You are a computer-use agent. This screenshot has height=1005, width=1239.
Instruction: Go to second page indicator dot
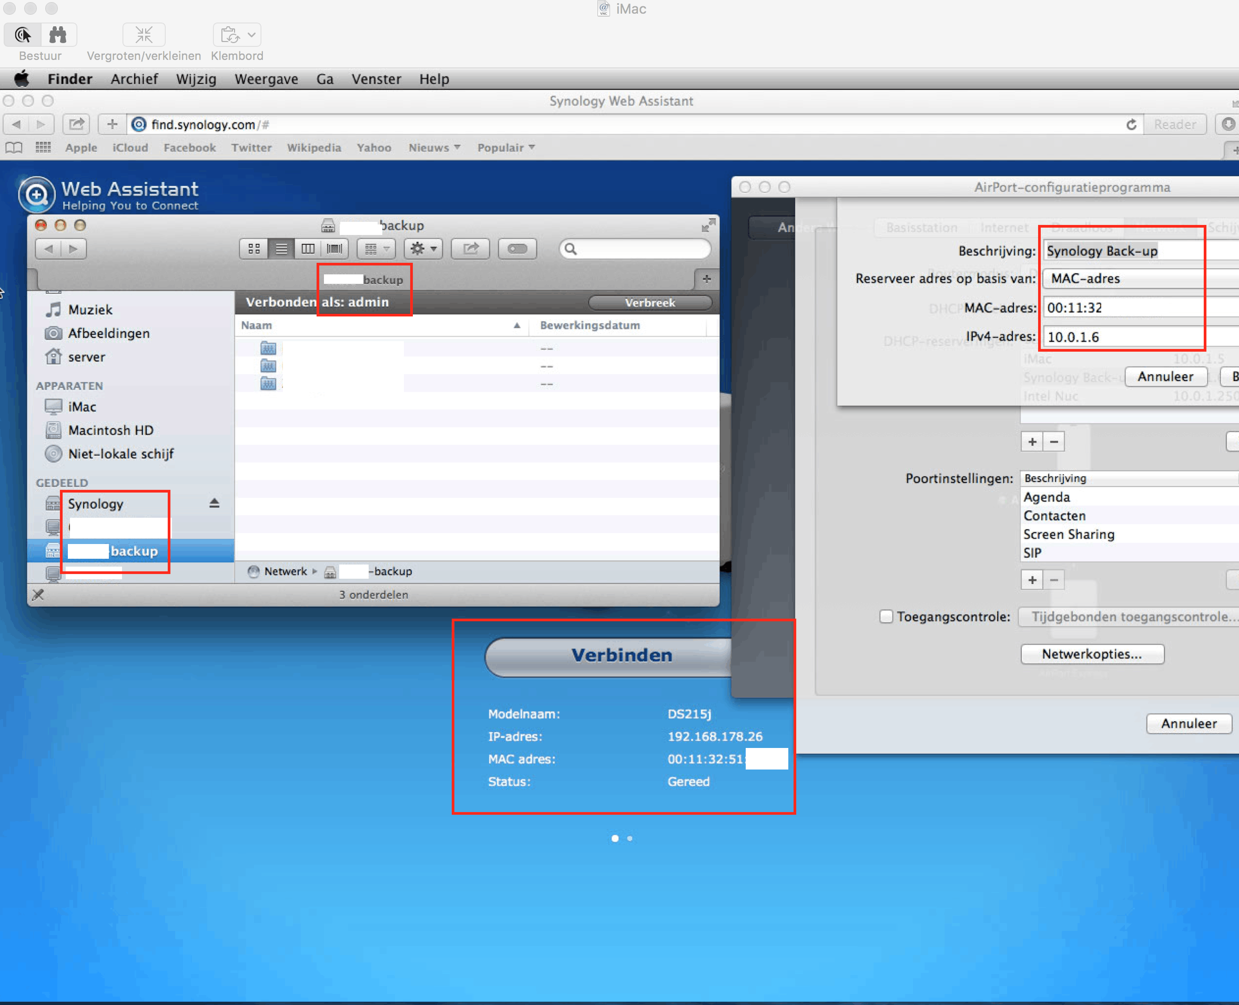pyautogui.click(x=629, y=838)
